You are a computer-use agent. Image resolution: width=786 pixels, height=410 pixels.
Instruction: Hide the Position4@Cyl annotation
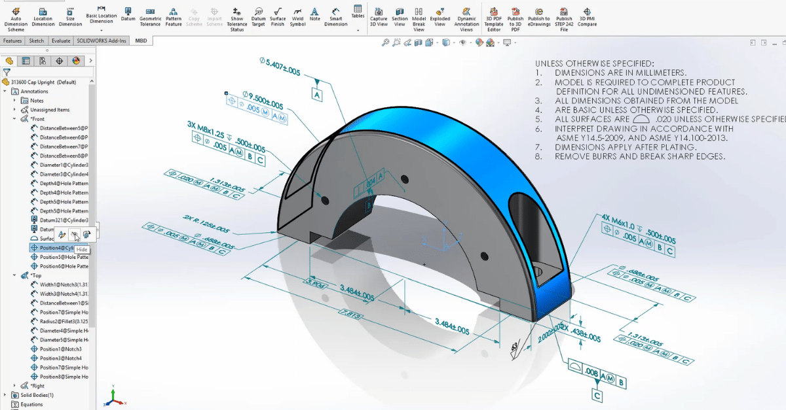coord(74,234)
